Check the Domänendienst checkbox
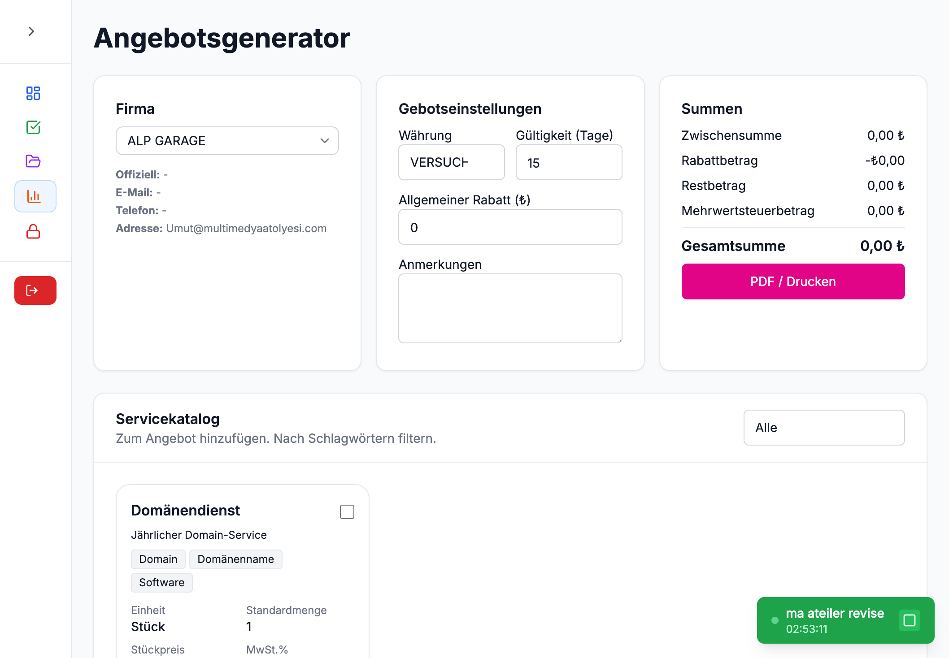The height and width of the screenshot is (658, 949). click(x=346, y=511)
